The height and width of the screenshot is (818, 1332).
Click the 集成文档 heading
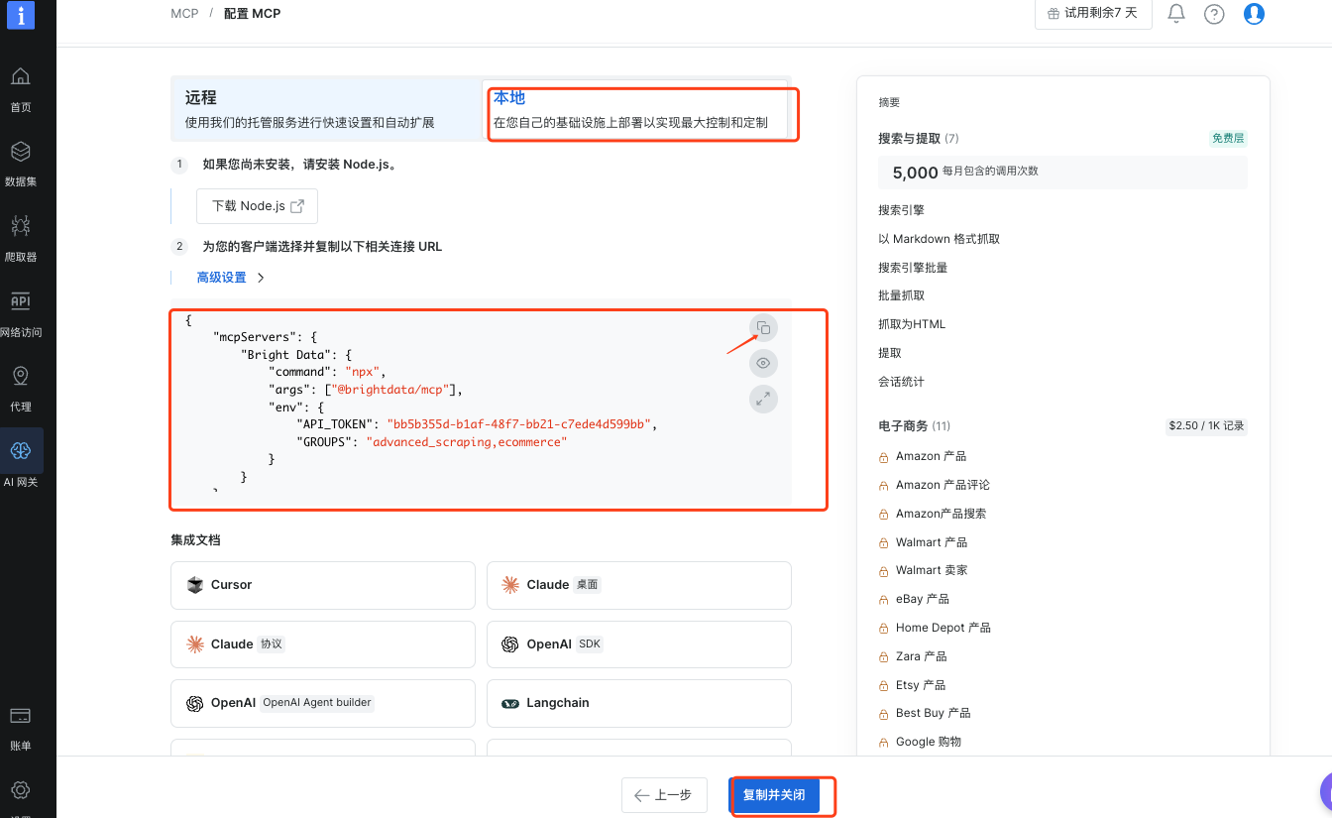(195, 540)
